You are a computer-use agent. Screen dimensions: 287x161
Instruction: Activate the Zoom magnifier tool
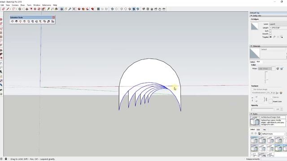[x=70, y=9]
